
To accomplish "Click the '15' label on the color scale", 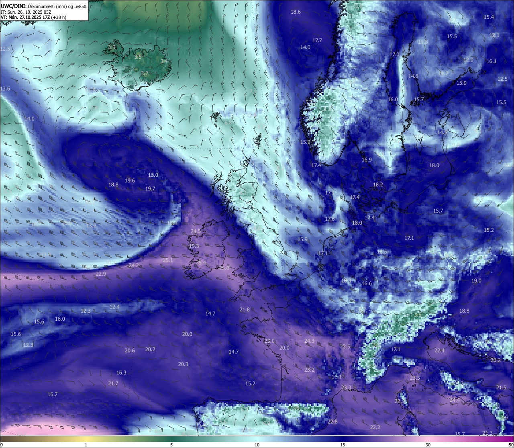I will (x=343, y=445).
